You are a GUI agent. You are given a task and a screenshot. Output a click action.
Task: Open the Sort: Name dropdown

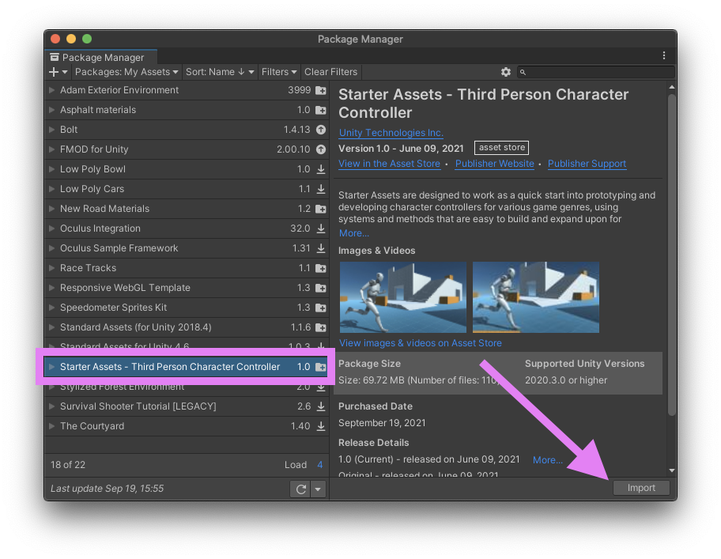pos(220,72)
